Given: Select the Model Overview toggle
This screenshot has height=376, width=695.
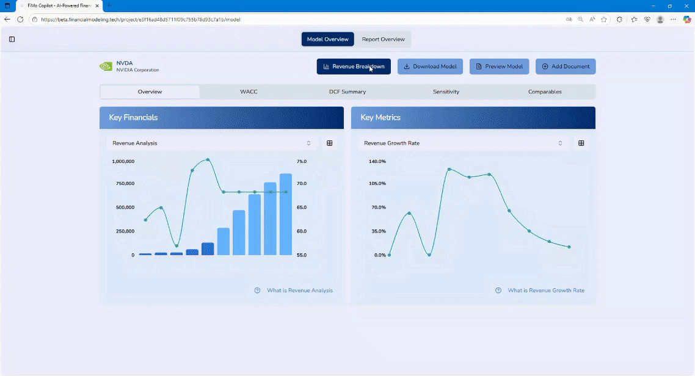Looking at the screenshot, I should click(327, 38).
